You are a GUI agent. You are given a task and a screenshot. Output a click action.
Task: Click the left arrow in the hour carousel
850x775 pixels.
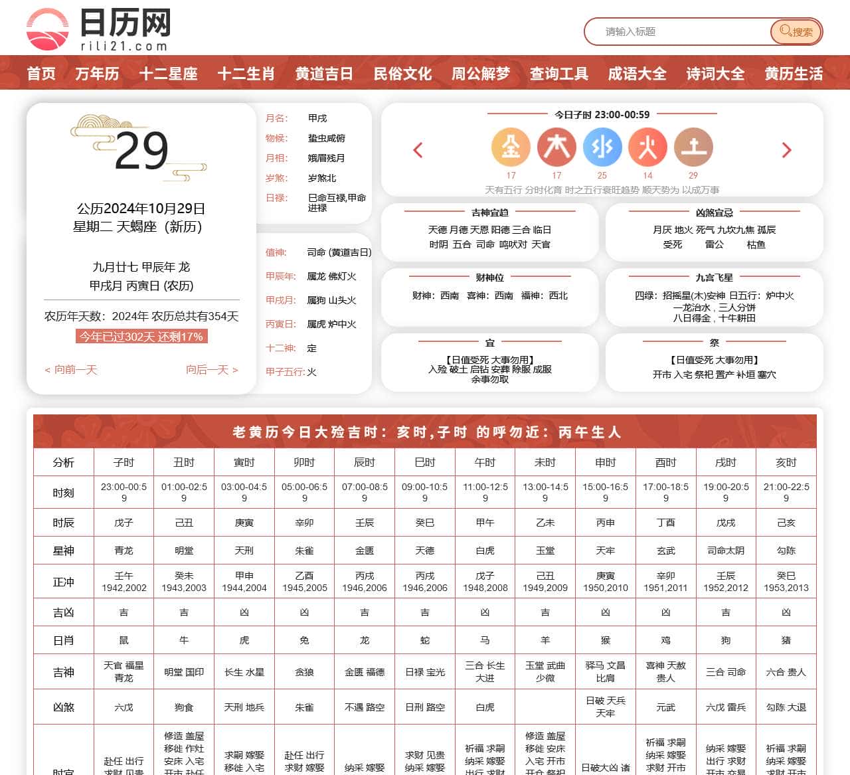tap(418, 150)
